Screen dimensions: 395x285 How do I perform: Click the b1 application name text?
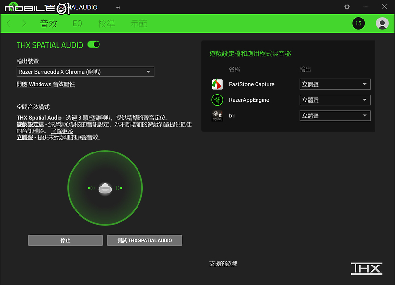232,115
